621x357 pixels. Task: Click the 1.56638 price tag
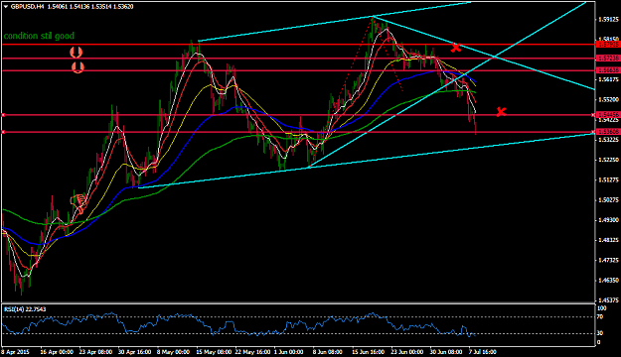pos(608,70)
